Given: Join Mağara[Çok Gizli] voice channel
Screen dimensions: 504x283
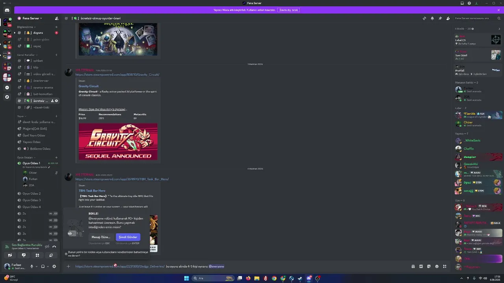Looking at the screenshot, I should tap(38, 129).
